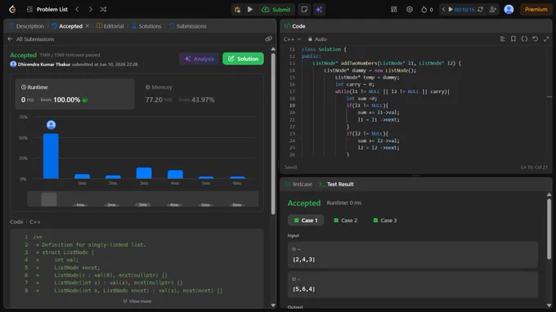Switch to the Description tab

(x=27, y=26)
